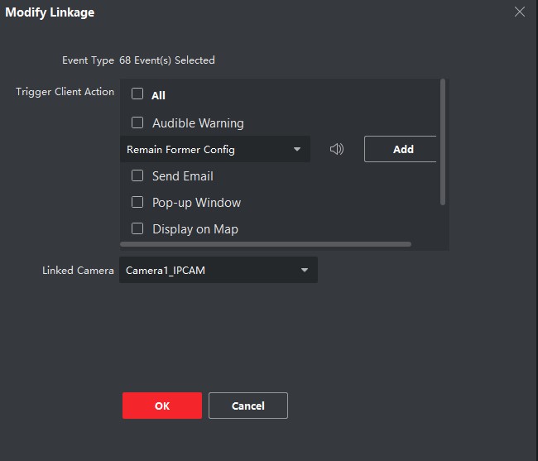Image resolution: width=538 pixels, height=461 pixels.
Task: Click the Modify Linkage title text
Action: [50, 12]
